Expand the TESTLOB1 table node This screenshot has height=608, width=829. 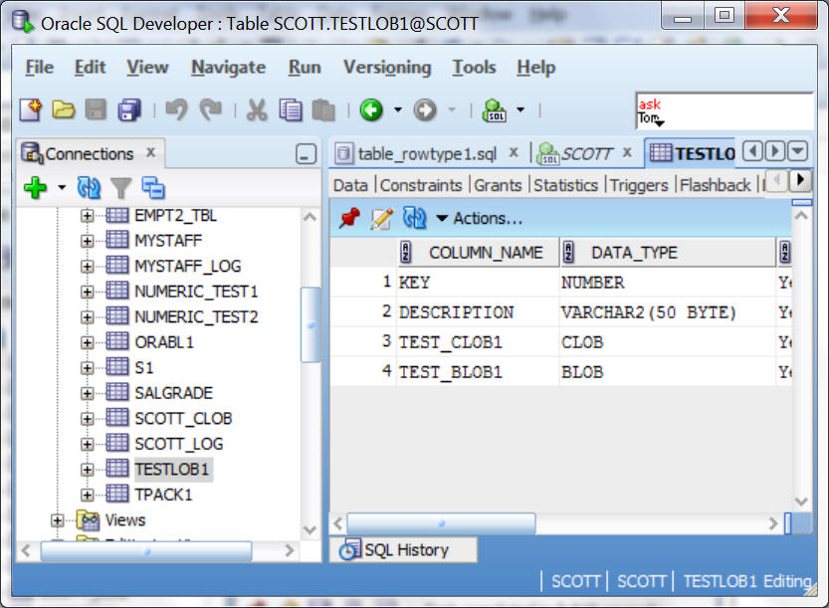88,470
